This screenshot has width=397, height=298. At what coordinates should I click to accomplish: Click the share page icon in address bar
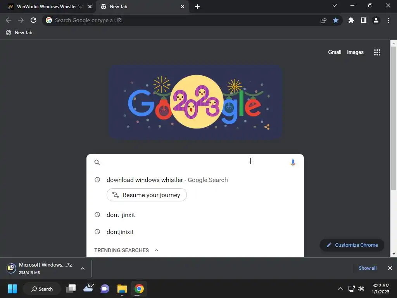pos(323,21)
